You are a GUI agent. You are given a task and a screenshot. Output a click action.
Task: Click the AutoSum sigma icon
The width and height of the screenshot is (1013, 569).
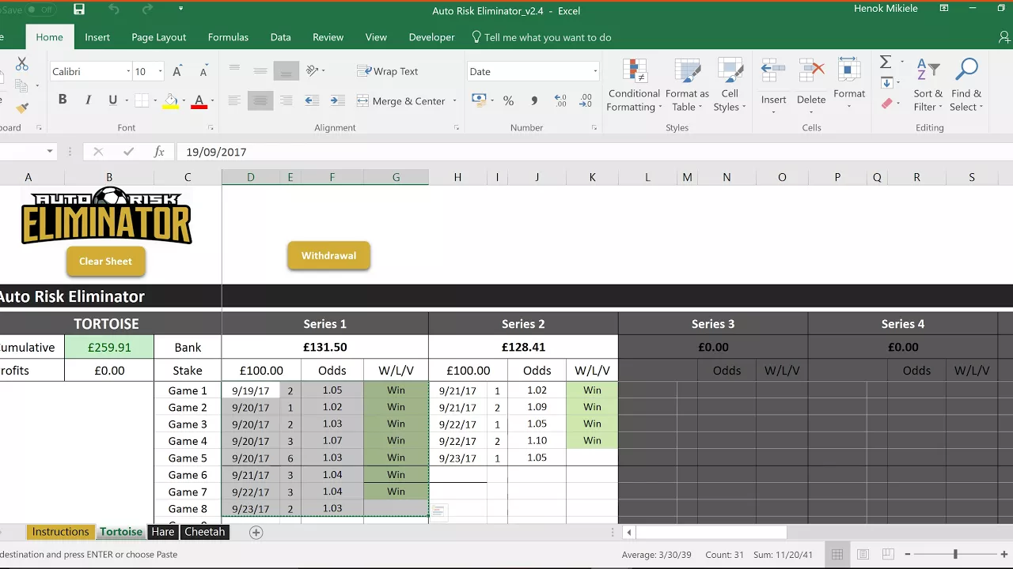[x=886, y=62]
